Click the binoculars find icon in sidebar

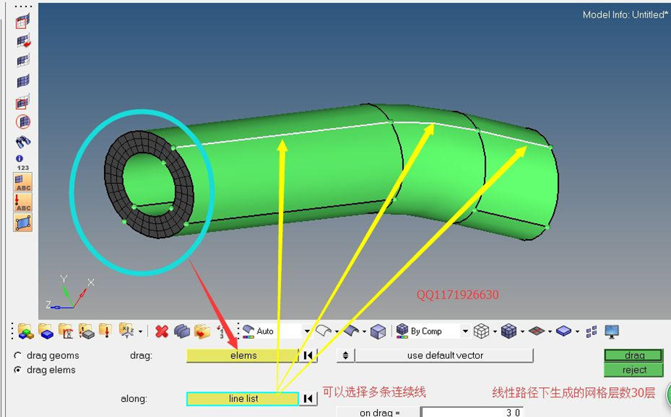(x=23, y=142)
